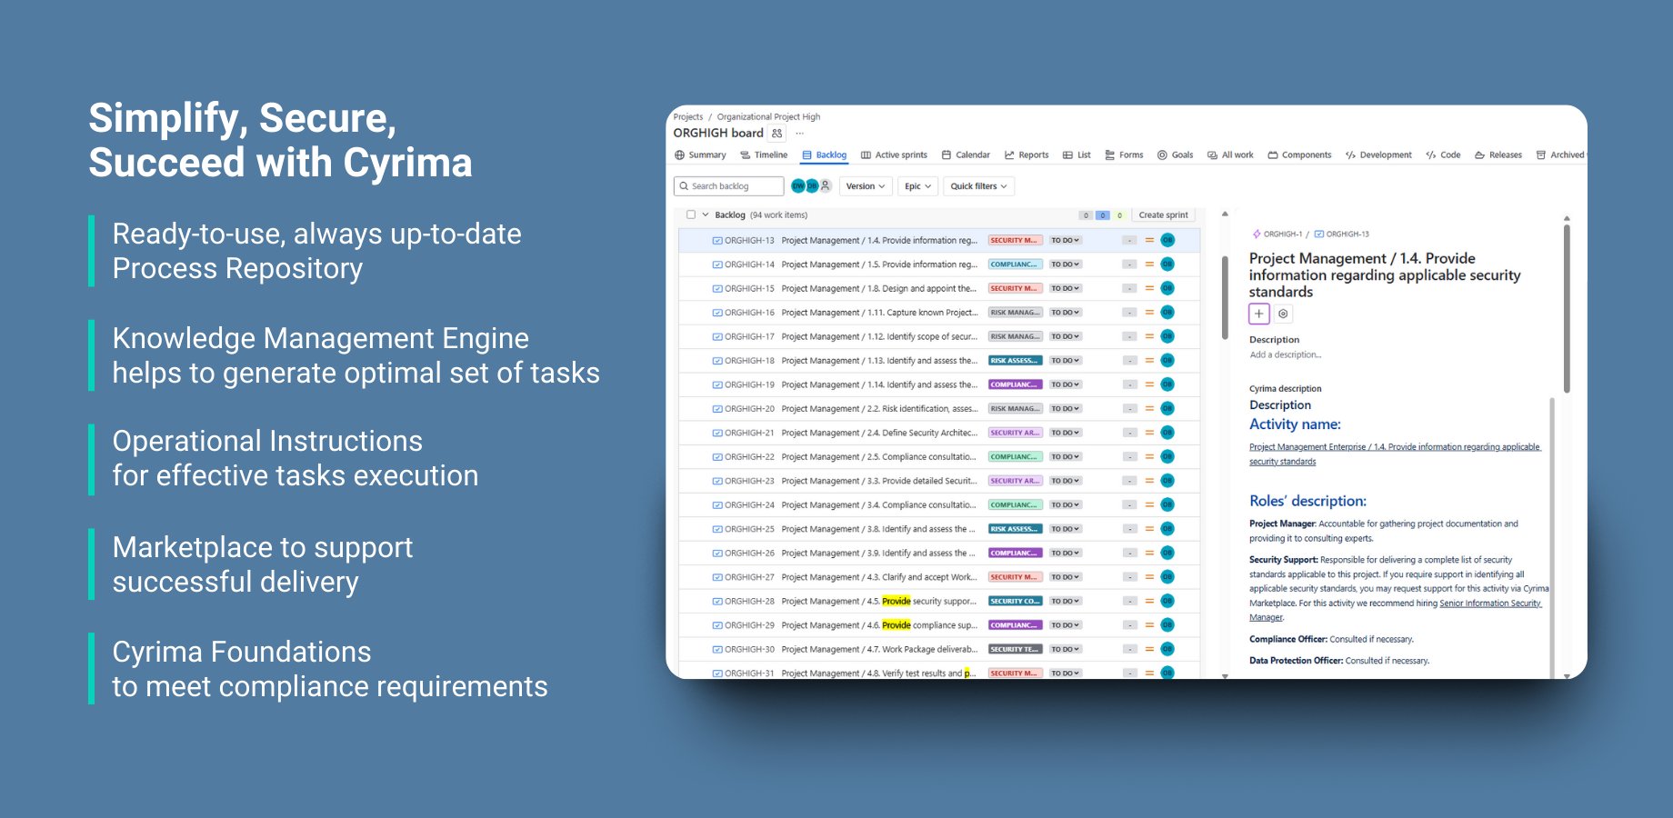This screenshot has width=1673, height=818.
Task: Click the medium priority icon on ORGHIGH-15
Action: click(x=1149, y=289)
